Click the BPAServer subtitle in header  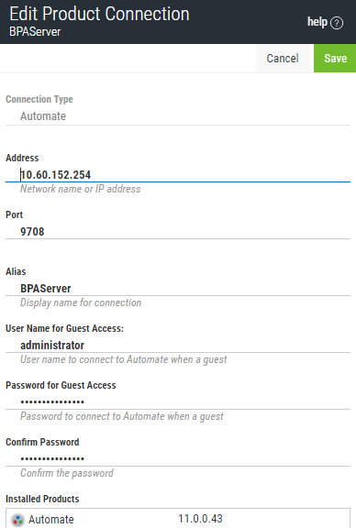click(x=35, y=32)
